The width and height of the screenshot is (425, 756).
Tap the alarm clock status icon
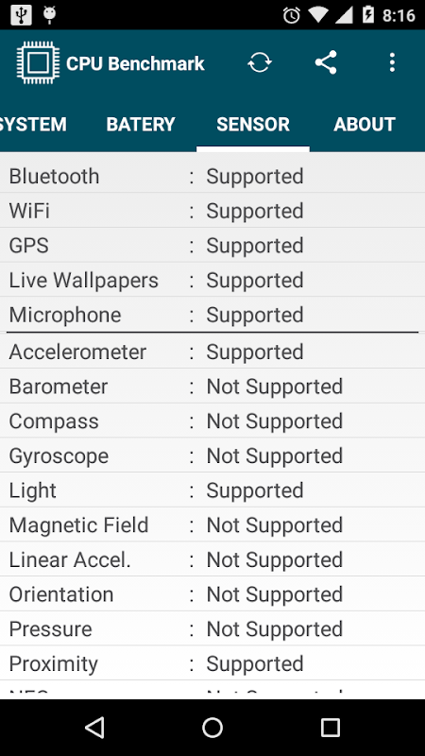pyautogui.click(x=292, y=15)
